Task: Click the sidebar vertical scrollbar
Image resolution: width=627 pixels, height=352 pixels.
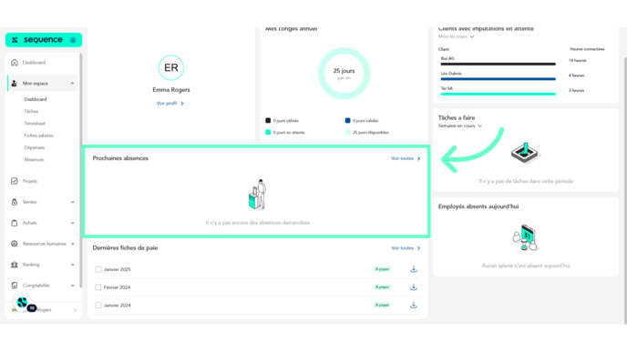Action: (81, 170)
